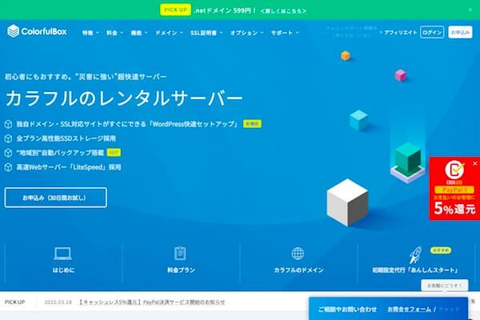The height and width of the screenshot is (320, 480).
Task: Click the white お申込み header button
Action: [460, 32]
